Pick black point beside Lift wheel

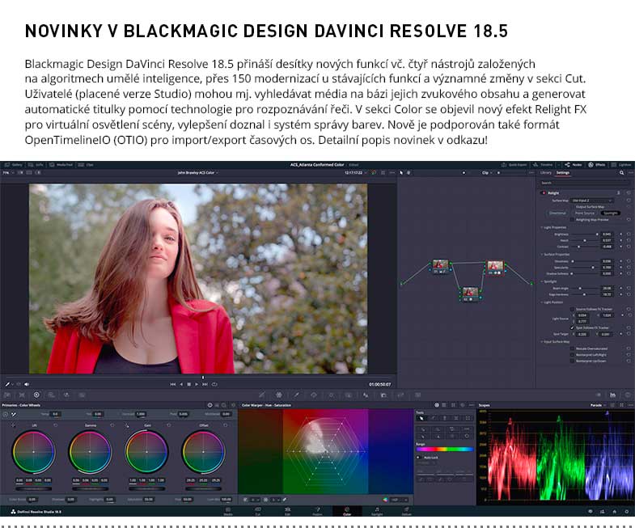[x=14, y=425]
